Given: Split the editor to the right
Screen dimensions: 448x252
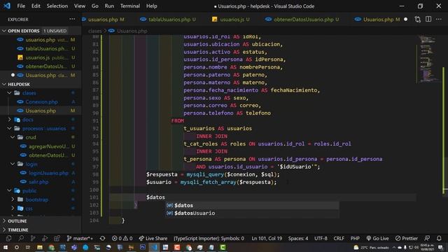Looking at the screenshot, I should 428,19.
